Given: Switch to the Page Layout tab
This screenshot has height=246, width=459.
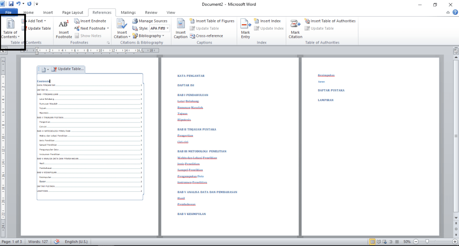Looking at the screenshot, I should [72, 13].
